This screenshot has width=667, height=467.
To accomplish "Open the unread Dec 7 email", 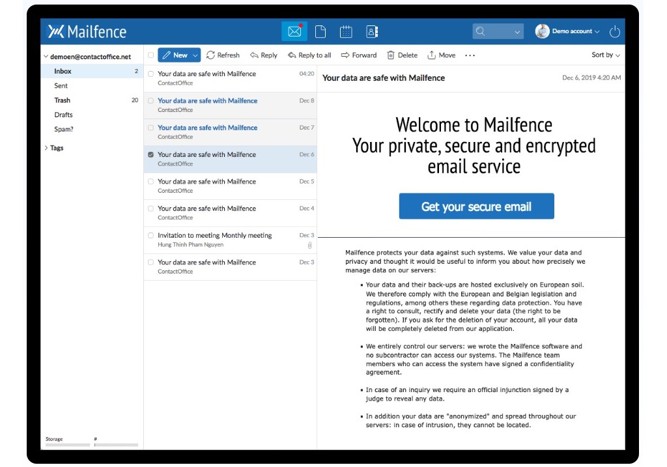I will point(230,132).
